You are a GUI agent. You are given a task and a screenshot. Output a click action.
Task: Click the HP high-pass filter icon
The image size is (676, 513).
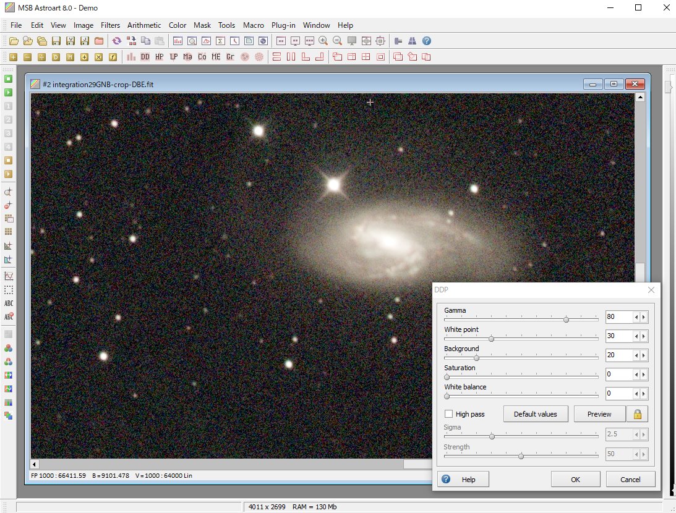[x=159, y=57]
